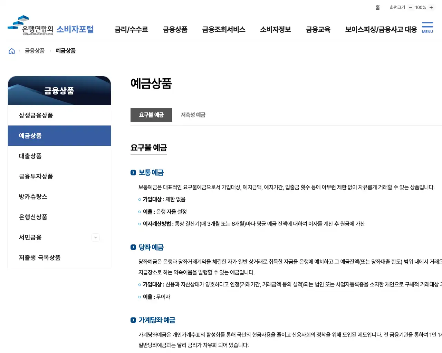Open 금융투자상품 in sidebar
442x353 pixels.
click(x=59, y=176)
